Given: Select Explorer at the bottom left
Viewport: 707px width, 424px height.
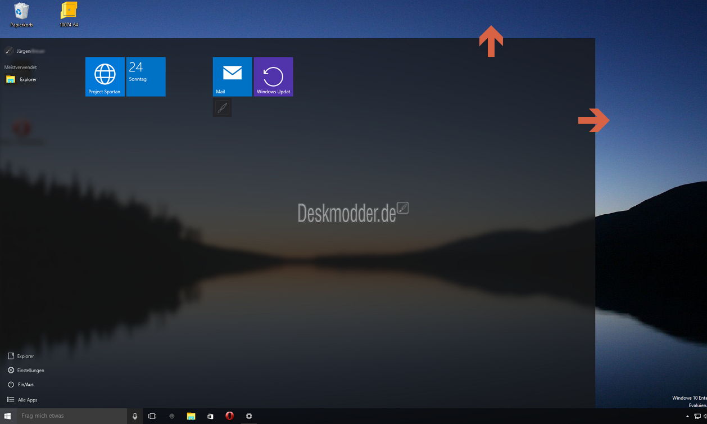Looking at the screenshot, I should click(25, 356).
